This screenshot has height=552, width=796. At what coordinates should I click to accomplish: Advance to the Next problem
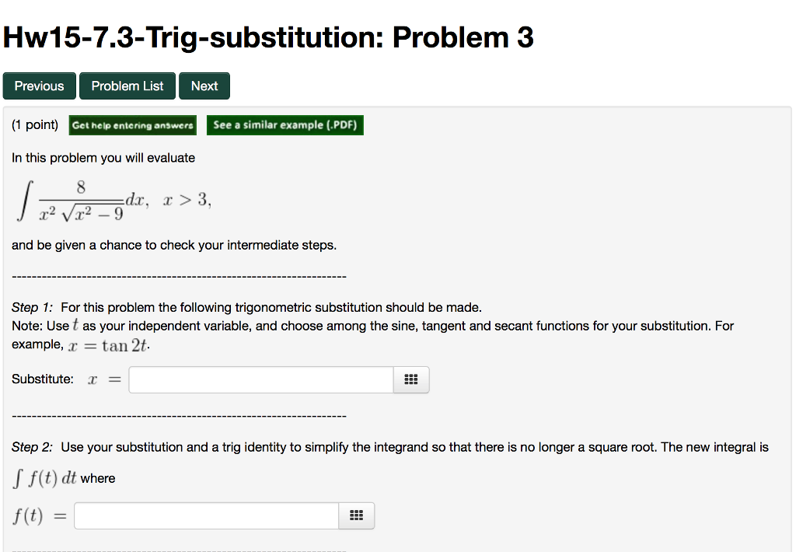[204, 86]
